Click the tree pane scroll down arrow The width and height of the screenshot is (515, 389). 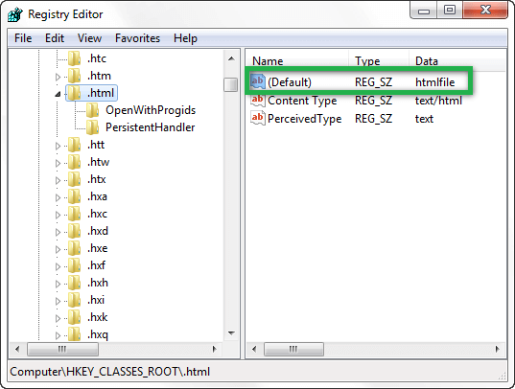231,333
